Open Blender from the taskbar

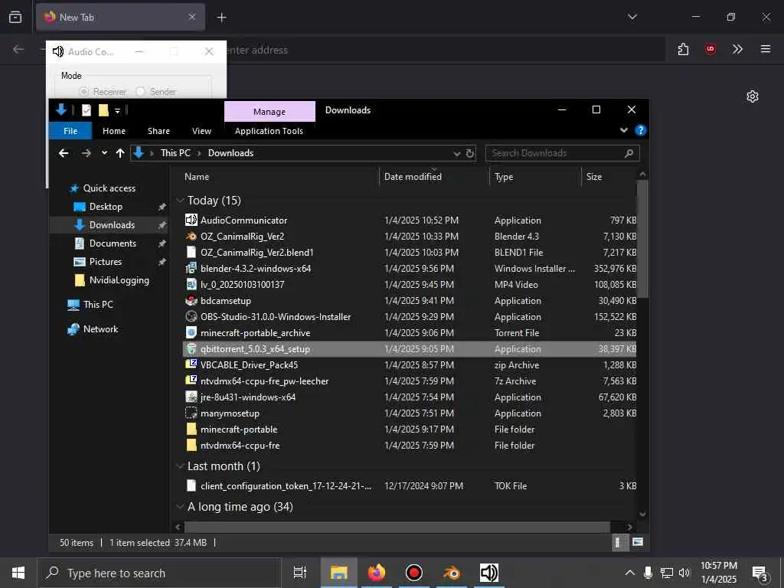[x=452, y=573]
